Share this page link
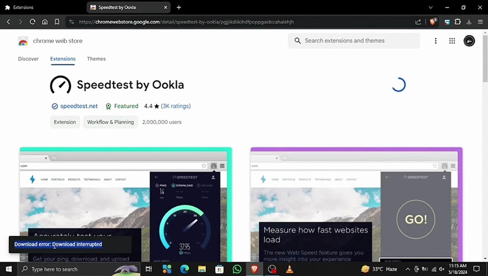Viewport: 488px width, 276px height. point(418,22)
